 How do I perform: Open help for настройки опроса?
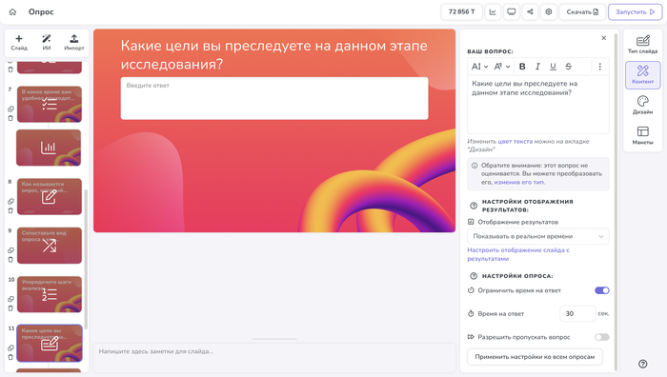click(474, 276)
